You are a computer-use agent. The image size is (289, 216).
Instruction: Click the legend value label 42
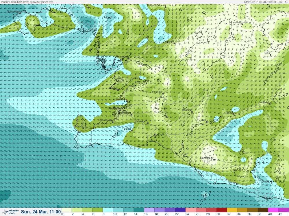tap(280, 214)
